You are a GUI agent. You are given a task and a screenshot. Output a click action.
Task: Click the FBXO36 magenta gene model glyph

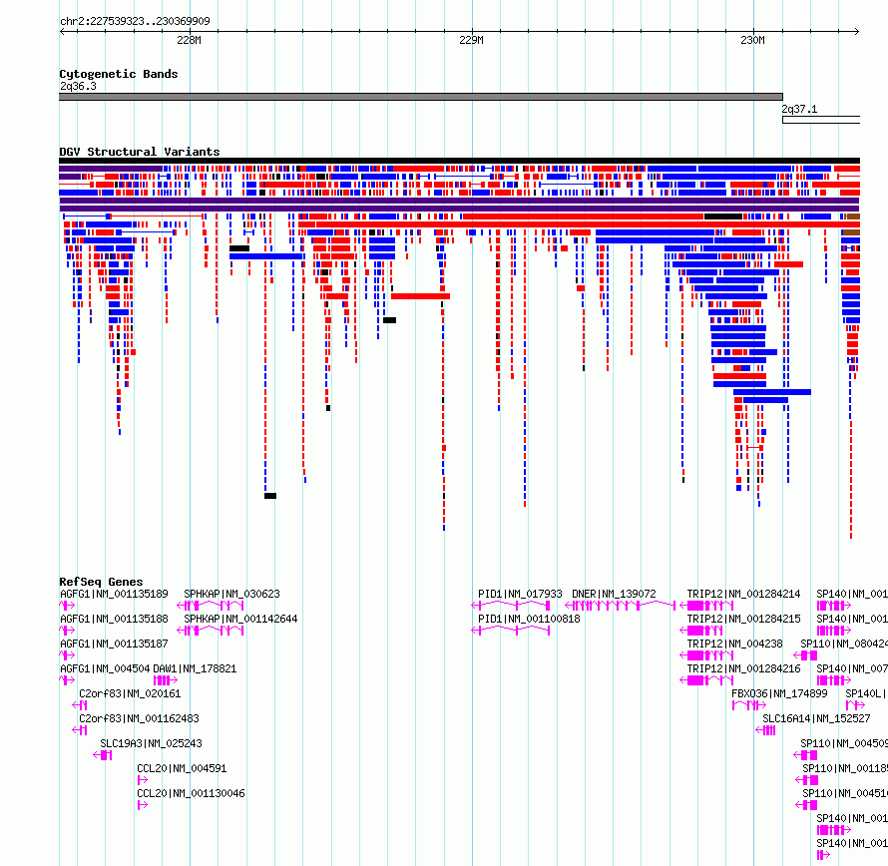[749, 705]
